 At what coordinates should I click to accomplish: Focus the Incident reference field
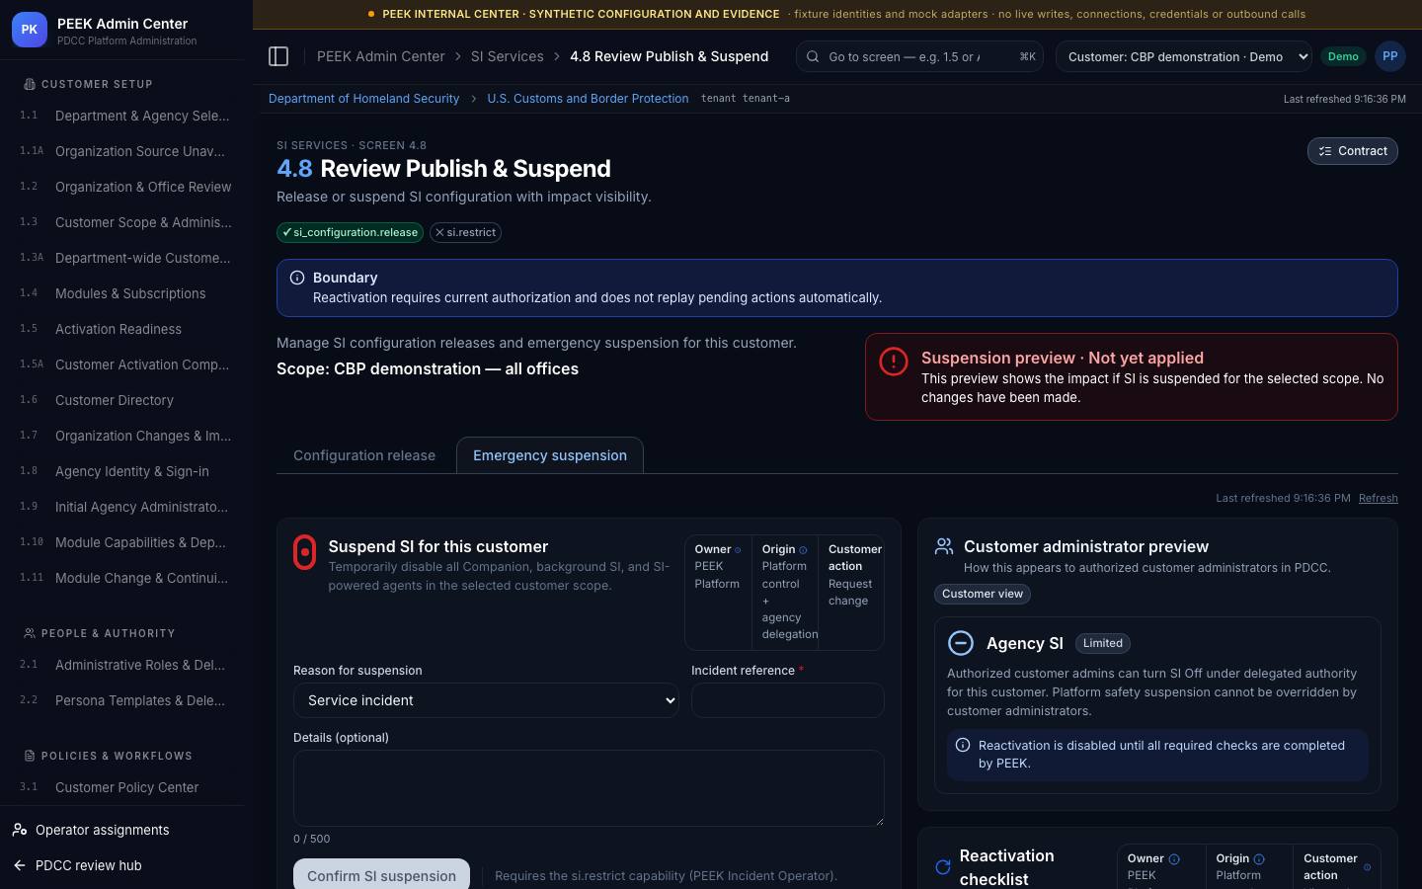[787, 700]
